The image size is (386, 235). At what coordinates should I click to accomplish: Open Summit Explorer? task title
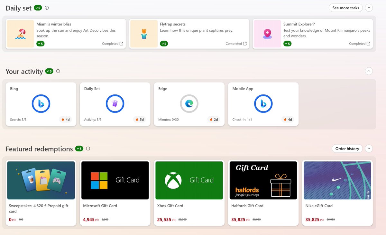coord(299,24)
